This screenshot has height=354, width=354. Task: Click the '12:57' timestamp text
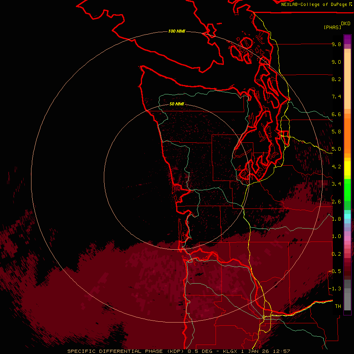point(282,351)
